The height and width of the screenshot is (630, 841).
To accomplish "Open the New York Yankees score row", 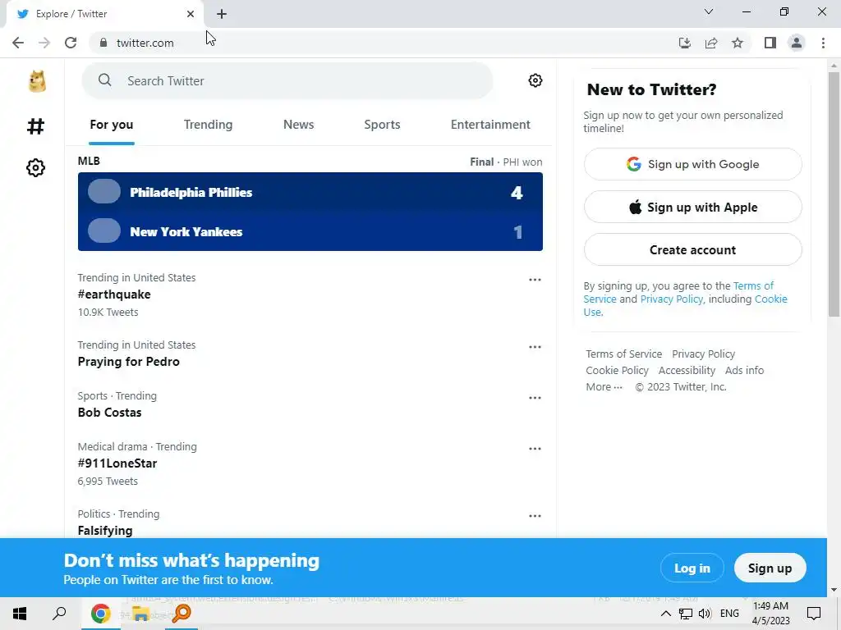I will pyautogui.click(x=310, y=231).
